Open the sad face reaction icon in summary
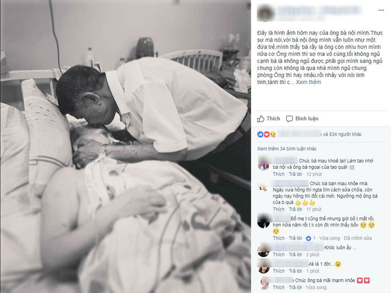The image size is (391, 293). (x=273, y=134)
